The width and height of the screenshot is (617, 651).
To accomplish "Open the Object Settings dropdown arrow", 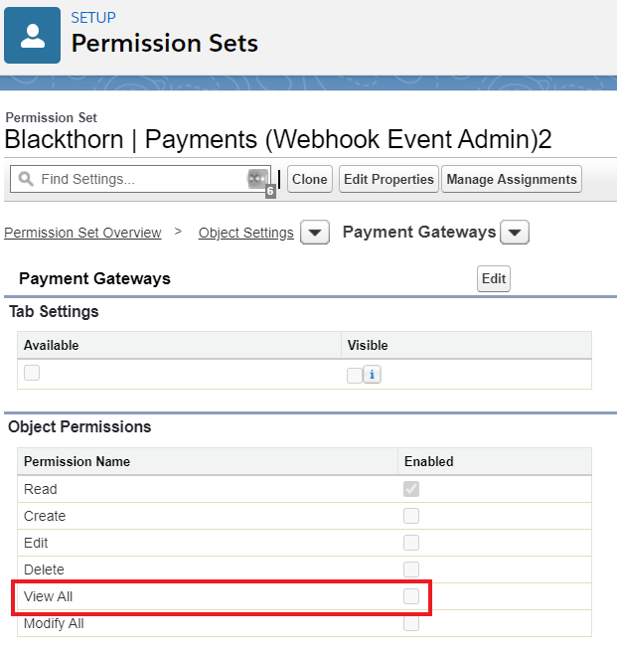I will click(315, 233).
